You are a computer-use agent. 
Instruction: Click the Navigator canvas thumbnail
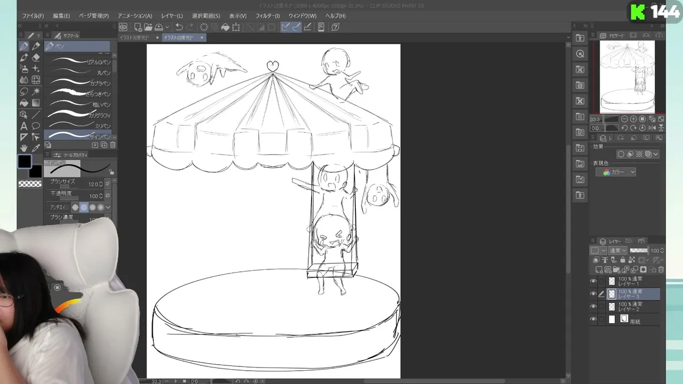pyautogui.click(x=627, y=76)
